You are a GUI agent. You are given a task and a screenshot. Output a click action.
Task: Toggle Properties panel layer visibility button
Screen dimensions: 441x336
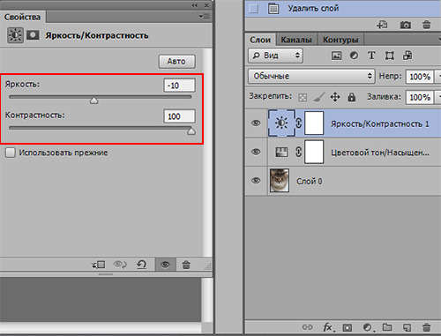click(166, 265)
